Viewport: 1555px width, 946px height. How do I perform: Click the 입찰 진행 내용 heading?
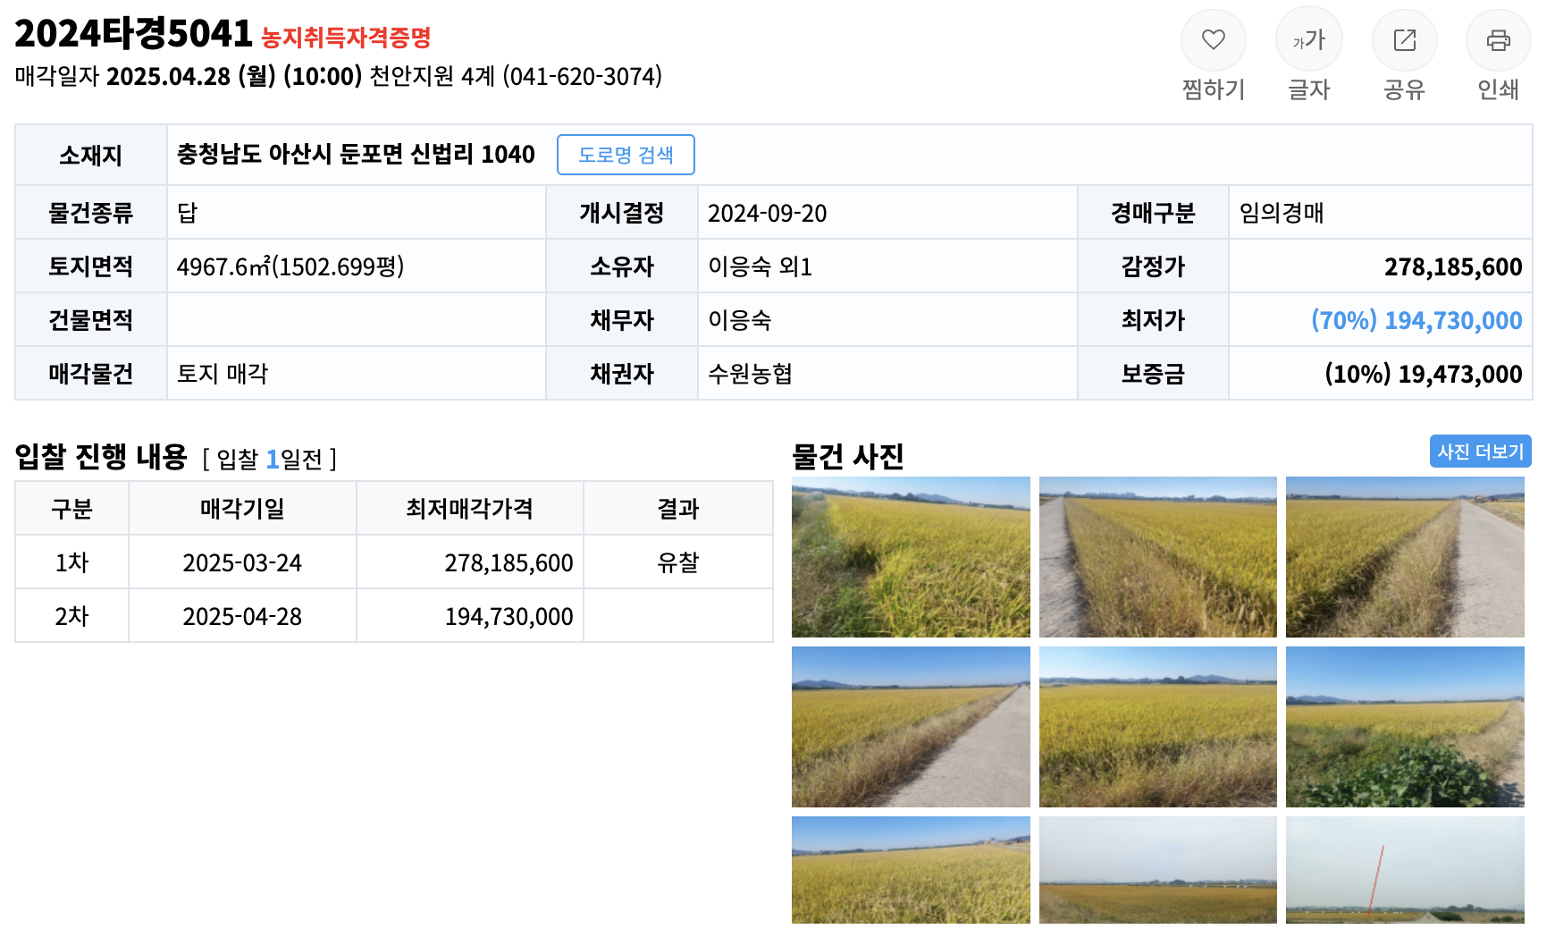click(101, 457)
